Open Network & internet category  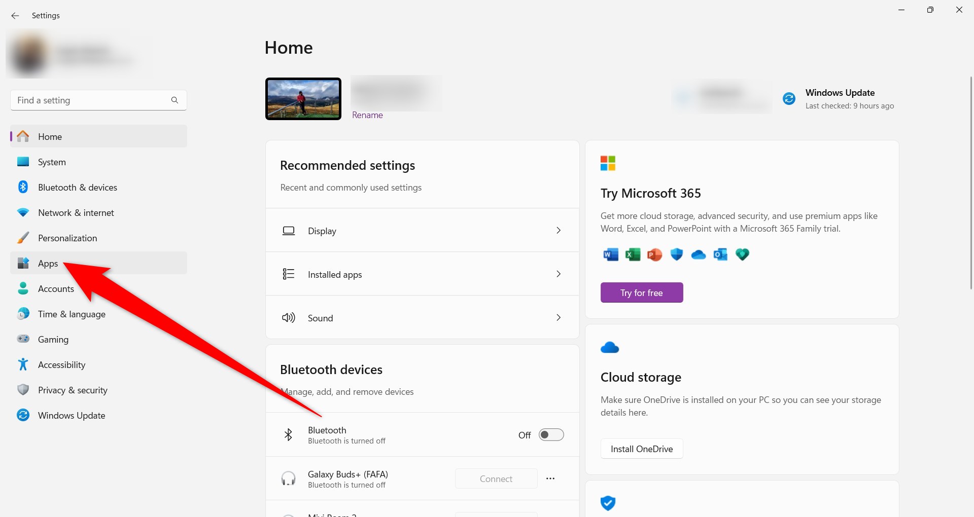98,212
